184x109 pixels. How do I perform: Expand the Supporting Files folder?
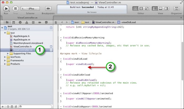8,53
